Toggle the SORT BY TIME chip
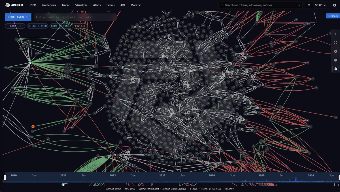 coord(60,26)
